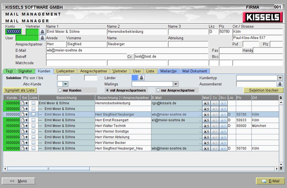Viewport: 287px width, 188px height.
Task: Click the Cc icon in the Herr Walter Technik row
Action: [x=215, y=126]
